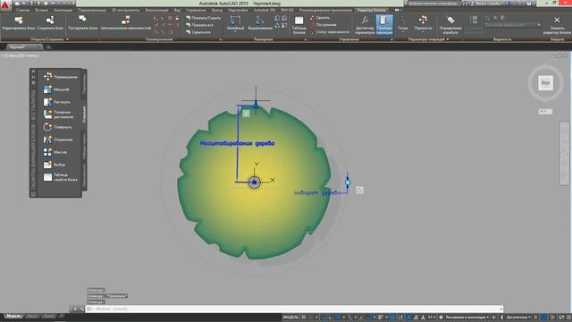572x322 pixels.
Task: Click the command line input field
Action: tap(294, 309)
